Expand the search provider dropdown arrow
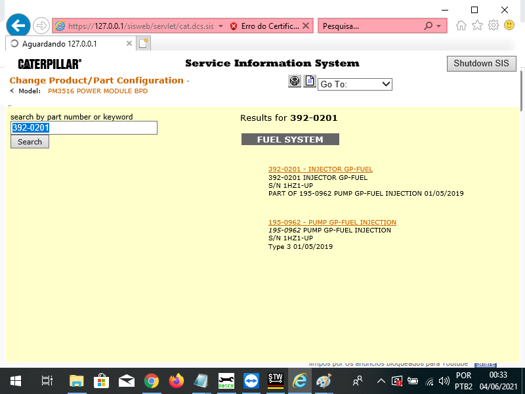 [438, 26]
